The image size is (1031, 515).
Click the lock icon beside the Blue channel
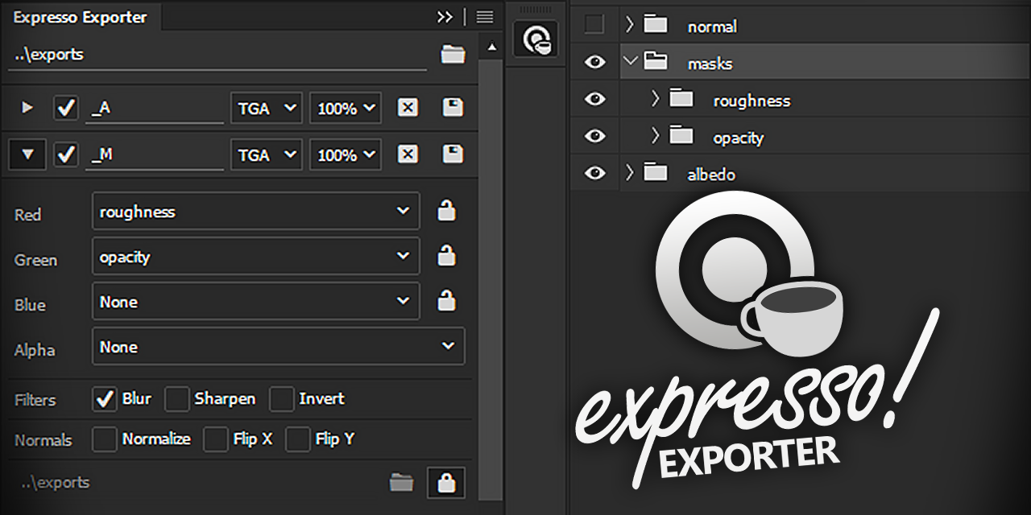click(x=446, y=302)
